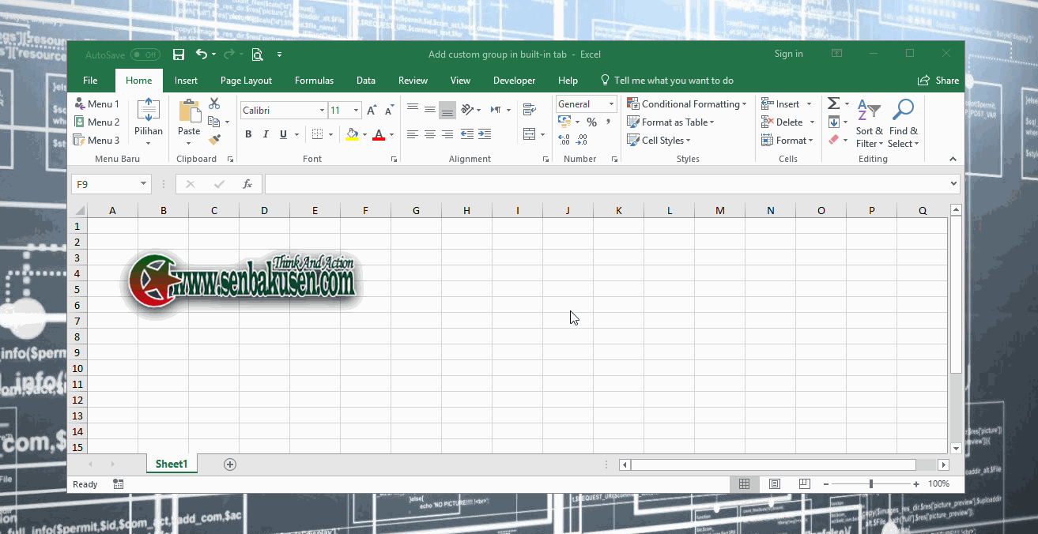1038x534 pixels.
Task: Open the Name Box dropdown arrow
Action: (x=143, y=184)
